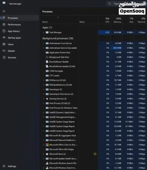Expand the Task Manager app row
Viewport: 147px width, 170px height.
pos(43,32)
